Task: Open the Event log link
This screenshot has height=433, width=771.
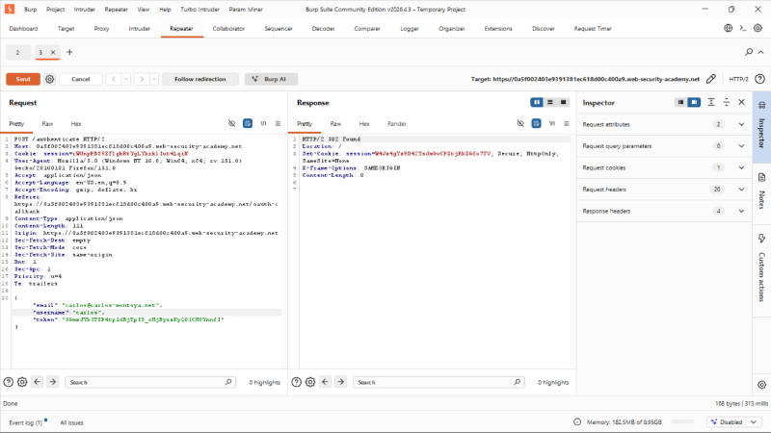Action: click(x=26, y=422)
